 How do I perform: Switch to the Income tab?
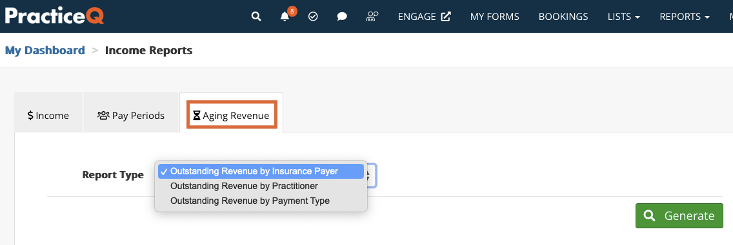pyautogui.click(x=48, y=116)
